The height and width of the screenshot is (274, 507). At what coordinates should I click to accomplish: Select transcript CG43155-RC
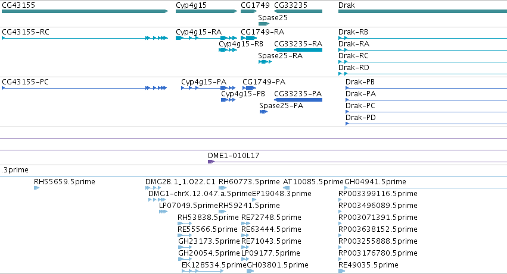pos(85,38)
